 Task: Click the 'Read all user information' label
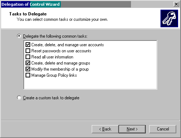pyautogui.click(x=52, y=57)
